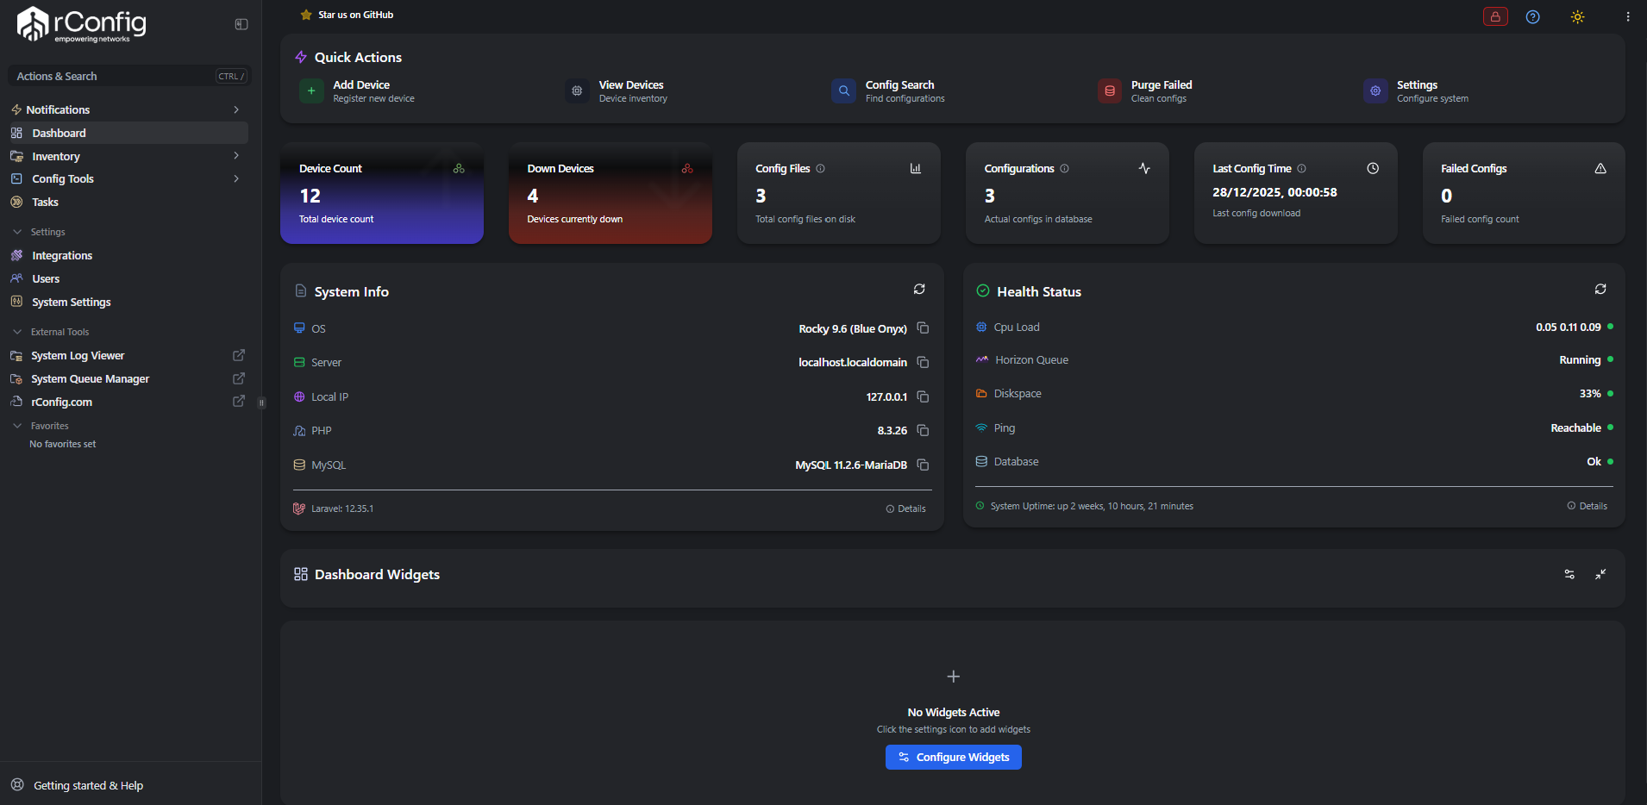Click the Configure Widgets button

pos(954,757)
